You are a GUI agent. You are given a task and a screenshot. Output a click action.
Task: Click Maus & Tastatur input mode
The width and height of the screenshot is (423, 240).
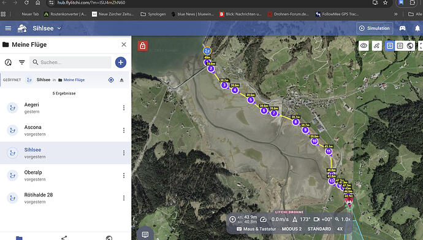coord(256,229)
